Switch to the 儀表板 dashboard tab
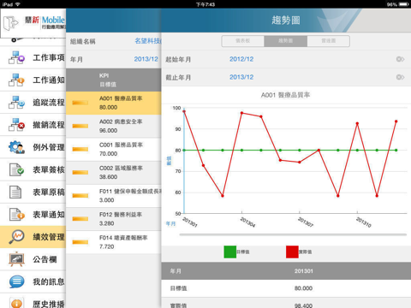This screenshot has width=411, height=308. point(243,41)
